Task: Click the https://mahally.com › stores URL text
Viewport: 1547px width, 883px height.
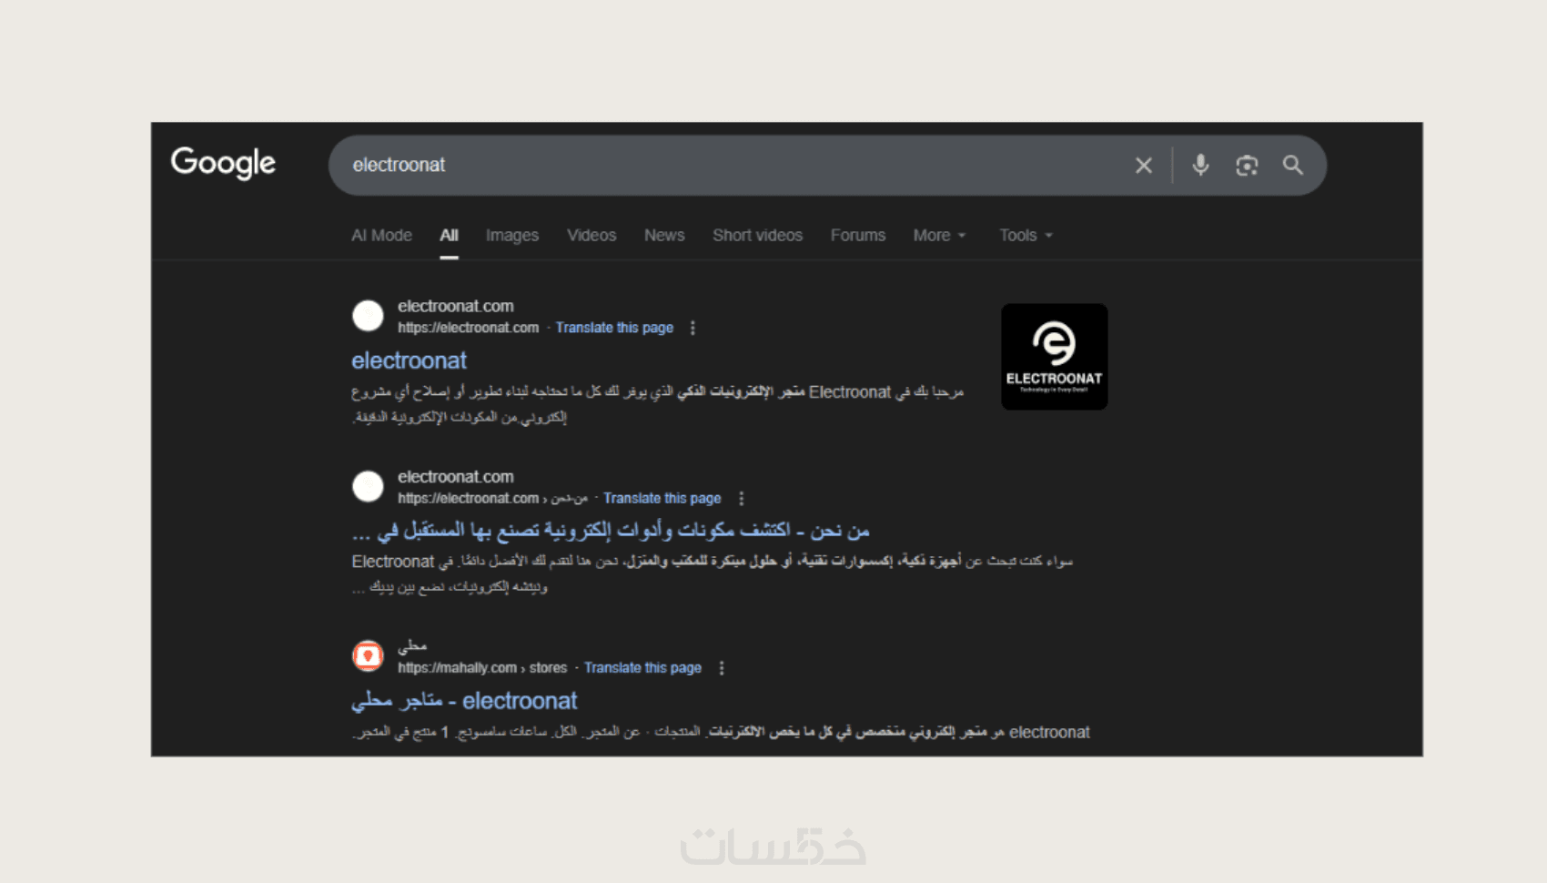Action: [x=482, y=668]
